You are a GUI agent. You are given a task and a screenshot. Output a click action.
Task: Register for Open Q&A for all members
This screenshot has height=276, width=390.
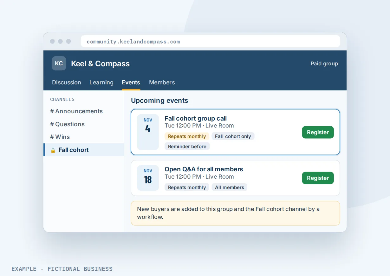click(318, 178)
